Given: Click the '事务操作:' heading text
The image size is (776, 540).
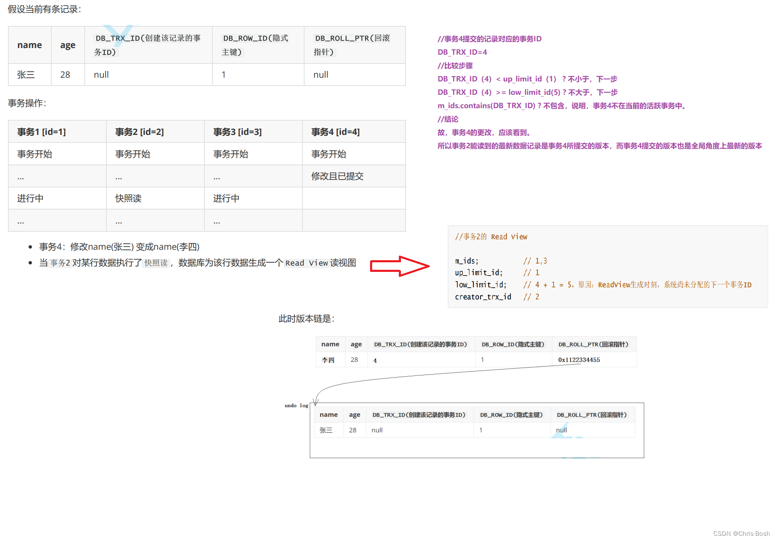Looking at the screenshot, I should (27, 103).
